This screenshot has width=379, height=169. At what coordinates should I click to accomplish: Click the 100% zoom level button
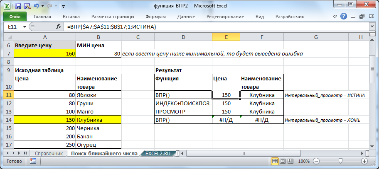(304, 161)
